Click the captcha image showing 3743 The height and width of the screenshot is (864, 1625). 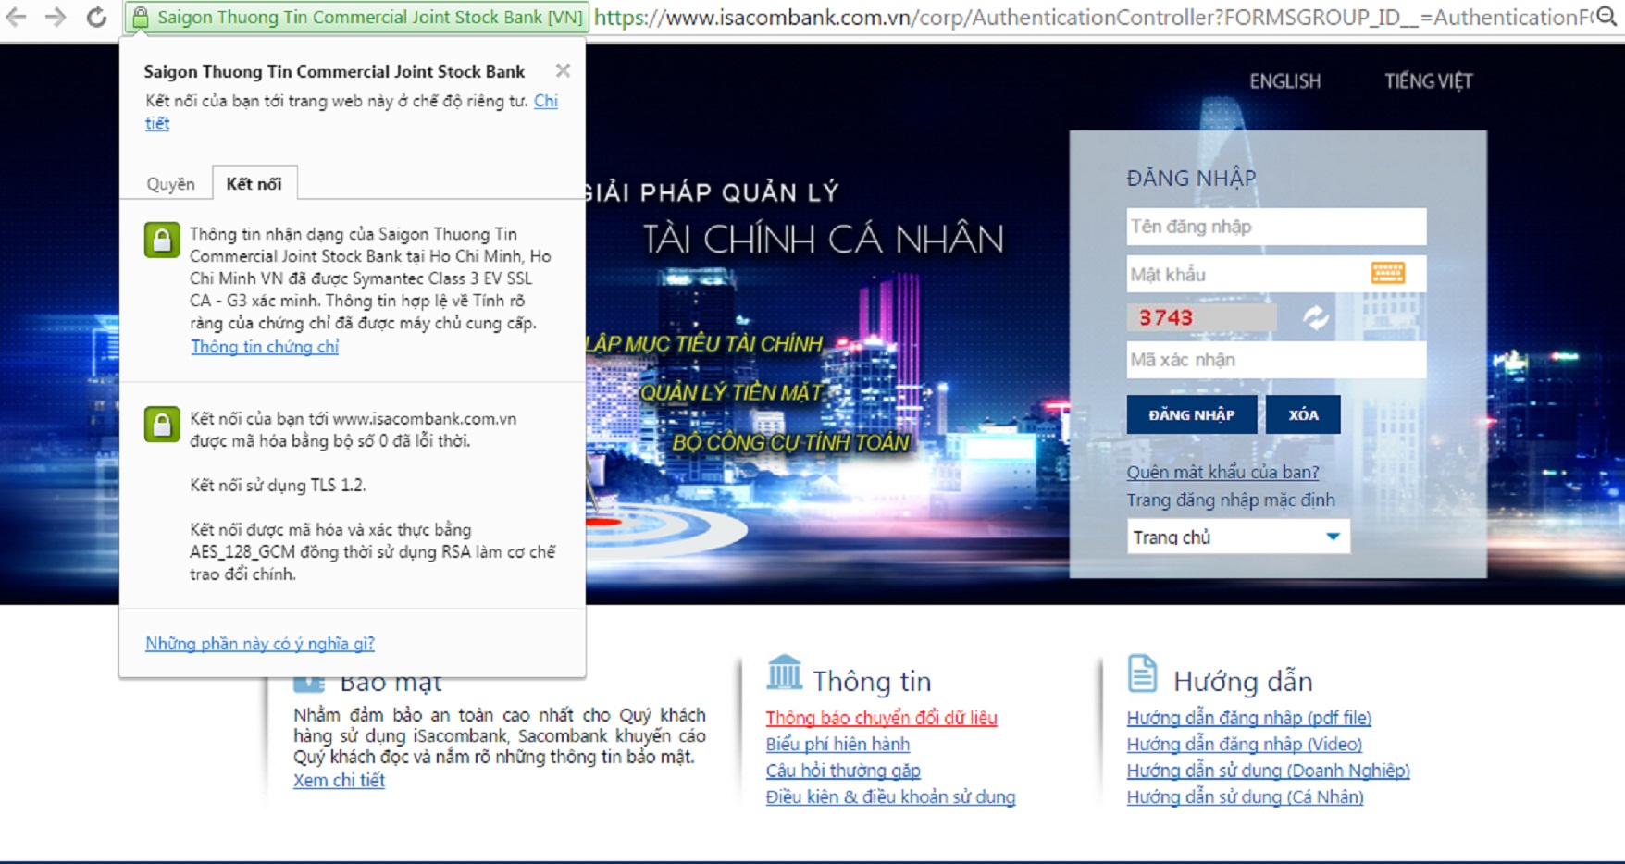(x=1201, y=317)
